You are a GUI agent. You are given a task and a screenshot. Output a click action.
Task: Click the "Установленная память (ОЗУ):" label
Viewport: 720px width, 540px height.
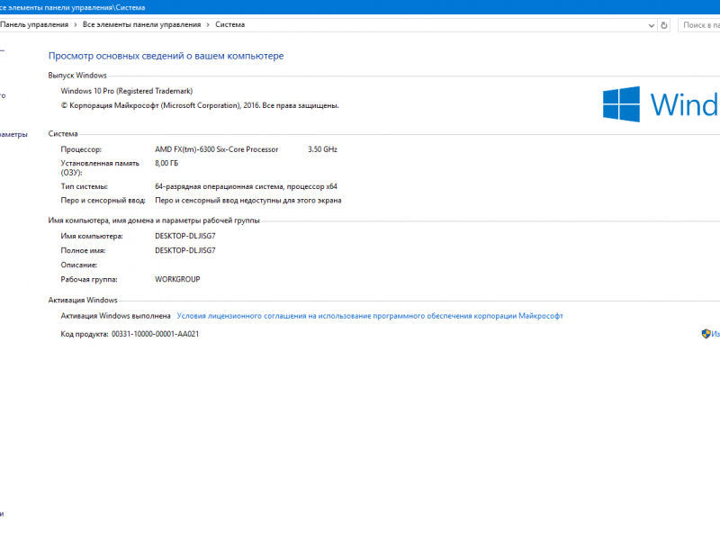(100, 167)
